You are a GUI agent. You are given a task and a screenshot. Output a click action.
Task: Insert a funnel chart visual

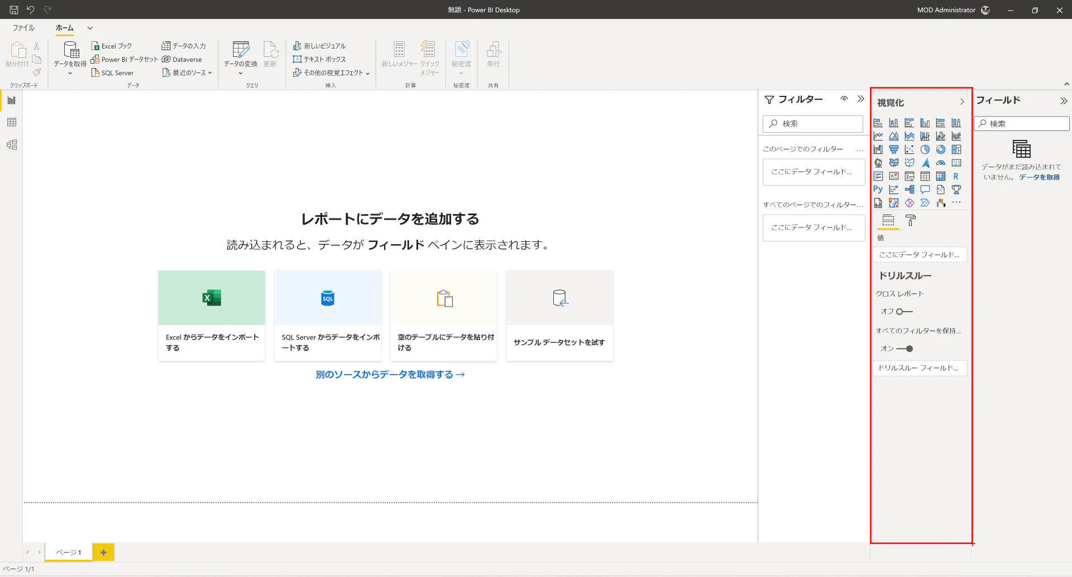(894, 149)
